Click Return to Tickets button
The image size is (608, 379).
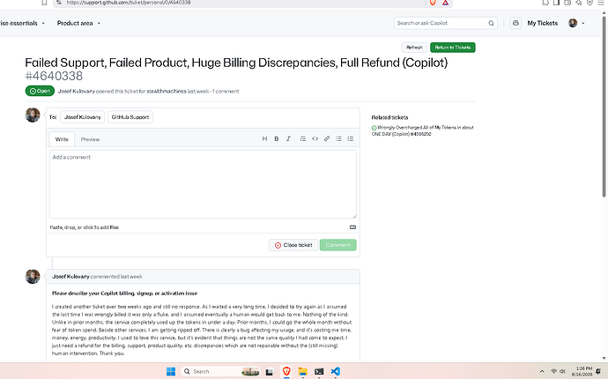tap(453, 48)
